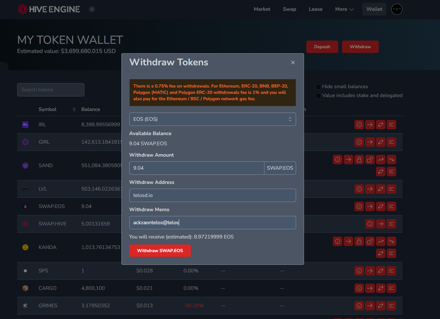Select the CARGO balance value 4,800,100
Viewport: 440px width, 319px height.
[x=93, y=288]
